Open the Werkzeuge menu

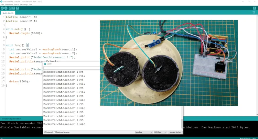click(24, 4)
